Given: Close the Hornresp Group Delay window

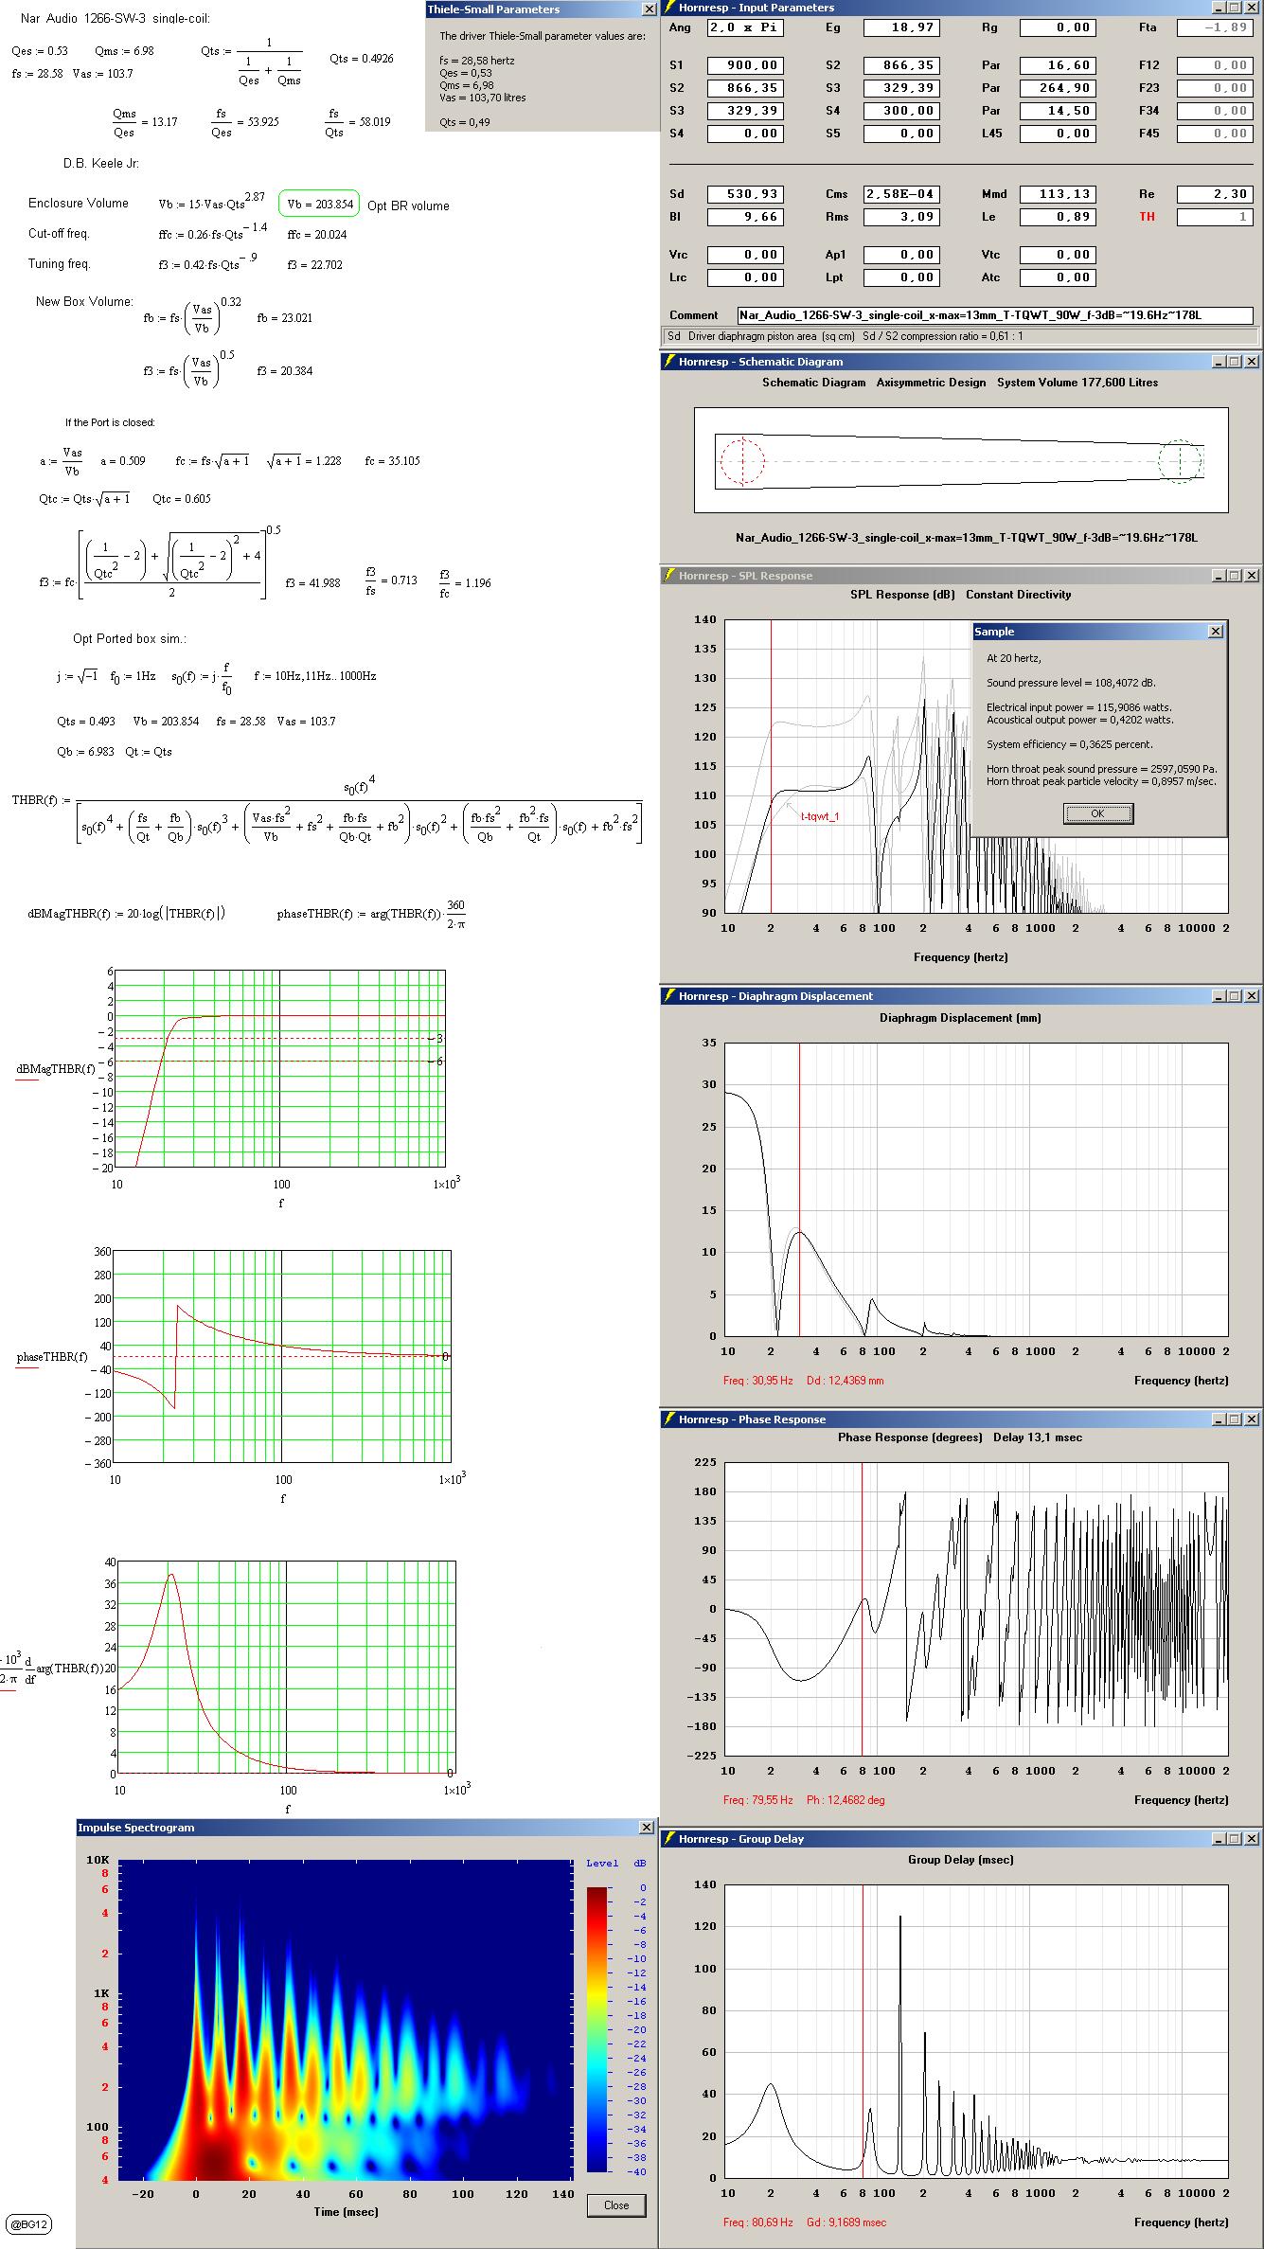Looking at the screenshot, I should tap(1252, 1838).
